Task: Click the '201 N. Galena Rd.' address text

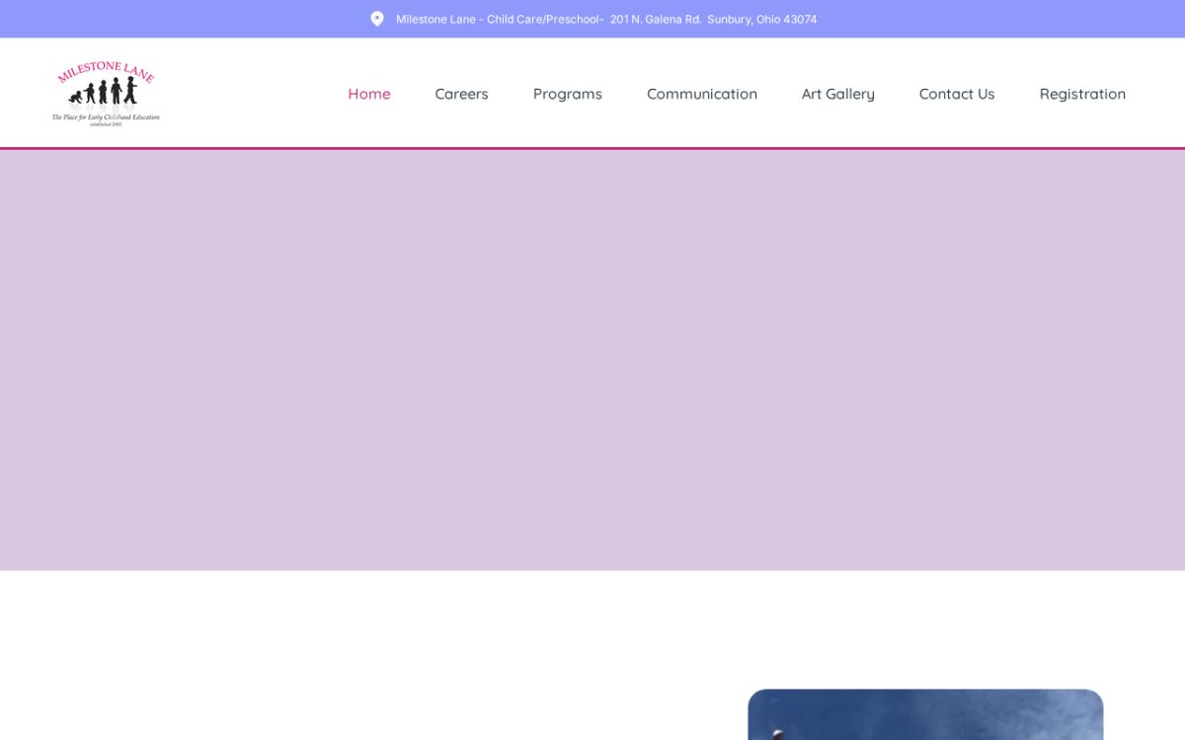Action: [x=656, y=19]
